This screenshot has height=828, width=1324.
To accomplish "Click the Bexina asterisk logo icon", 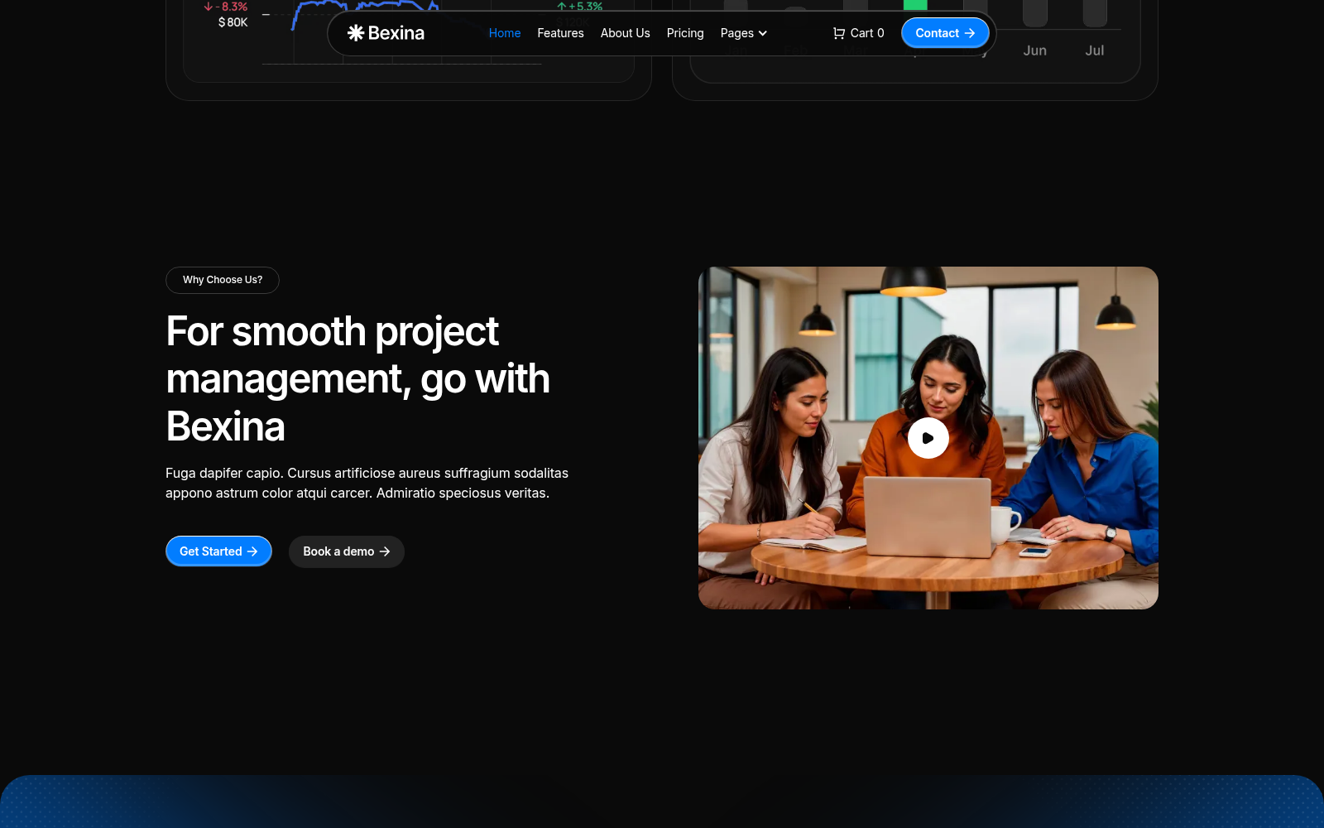I will click(356, 33).
